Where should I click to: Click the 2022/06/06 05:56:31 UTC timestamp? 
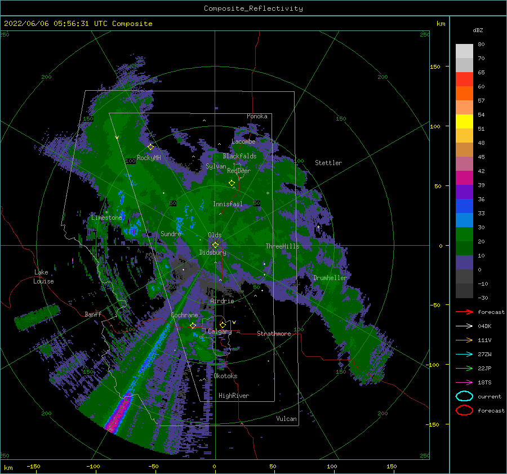pos(56,24)
